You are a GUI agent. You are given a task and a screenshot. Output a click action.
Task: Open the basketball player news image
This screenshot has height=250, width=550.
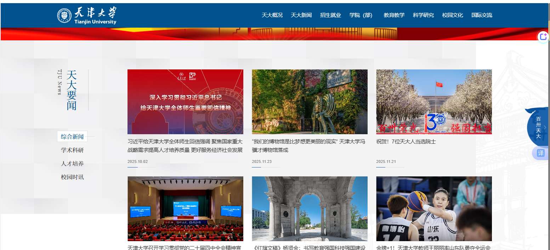tap(434, 209)
